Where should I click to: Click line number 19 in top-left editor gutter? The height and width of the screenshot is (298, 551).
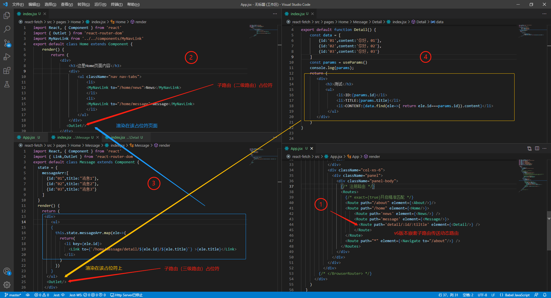(x=24, y=126)
